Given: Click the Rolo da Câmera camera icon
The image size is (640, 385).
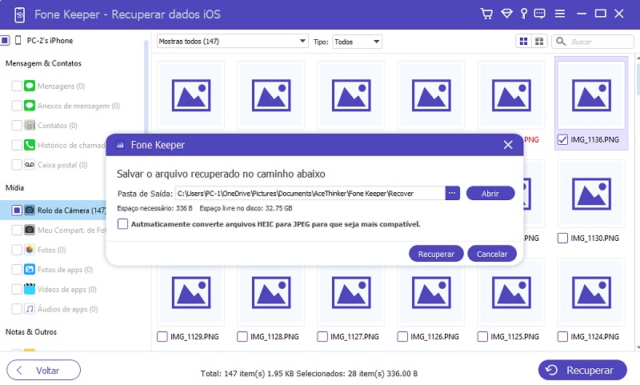Looking at the screenshot, I should click(x=30, y=211).
